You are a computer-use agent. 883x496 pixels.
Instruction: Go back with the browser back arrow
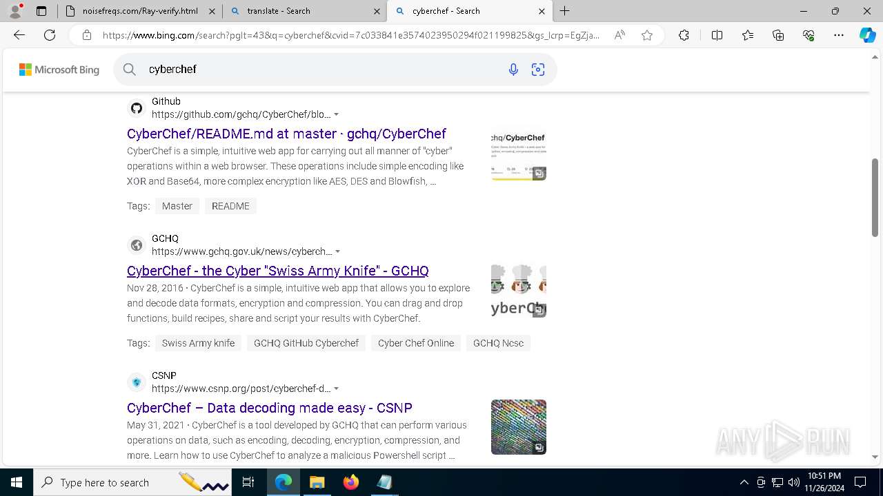(x=19, y=35)
